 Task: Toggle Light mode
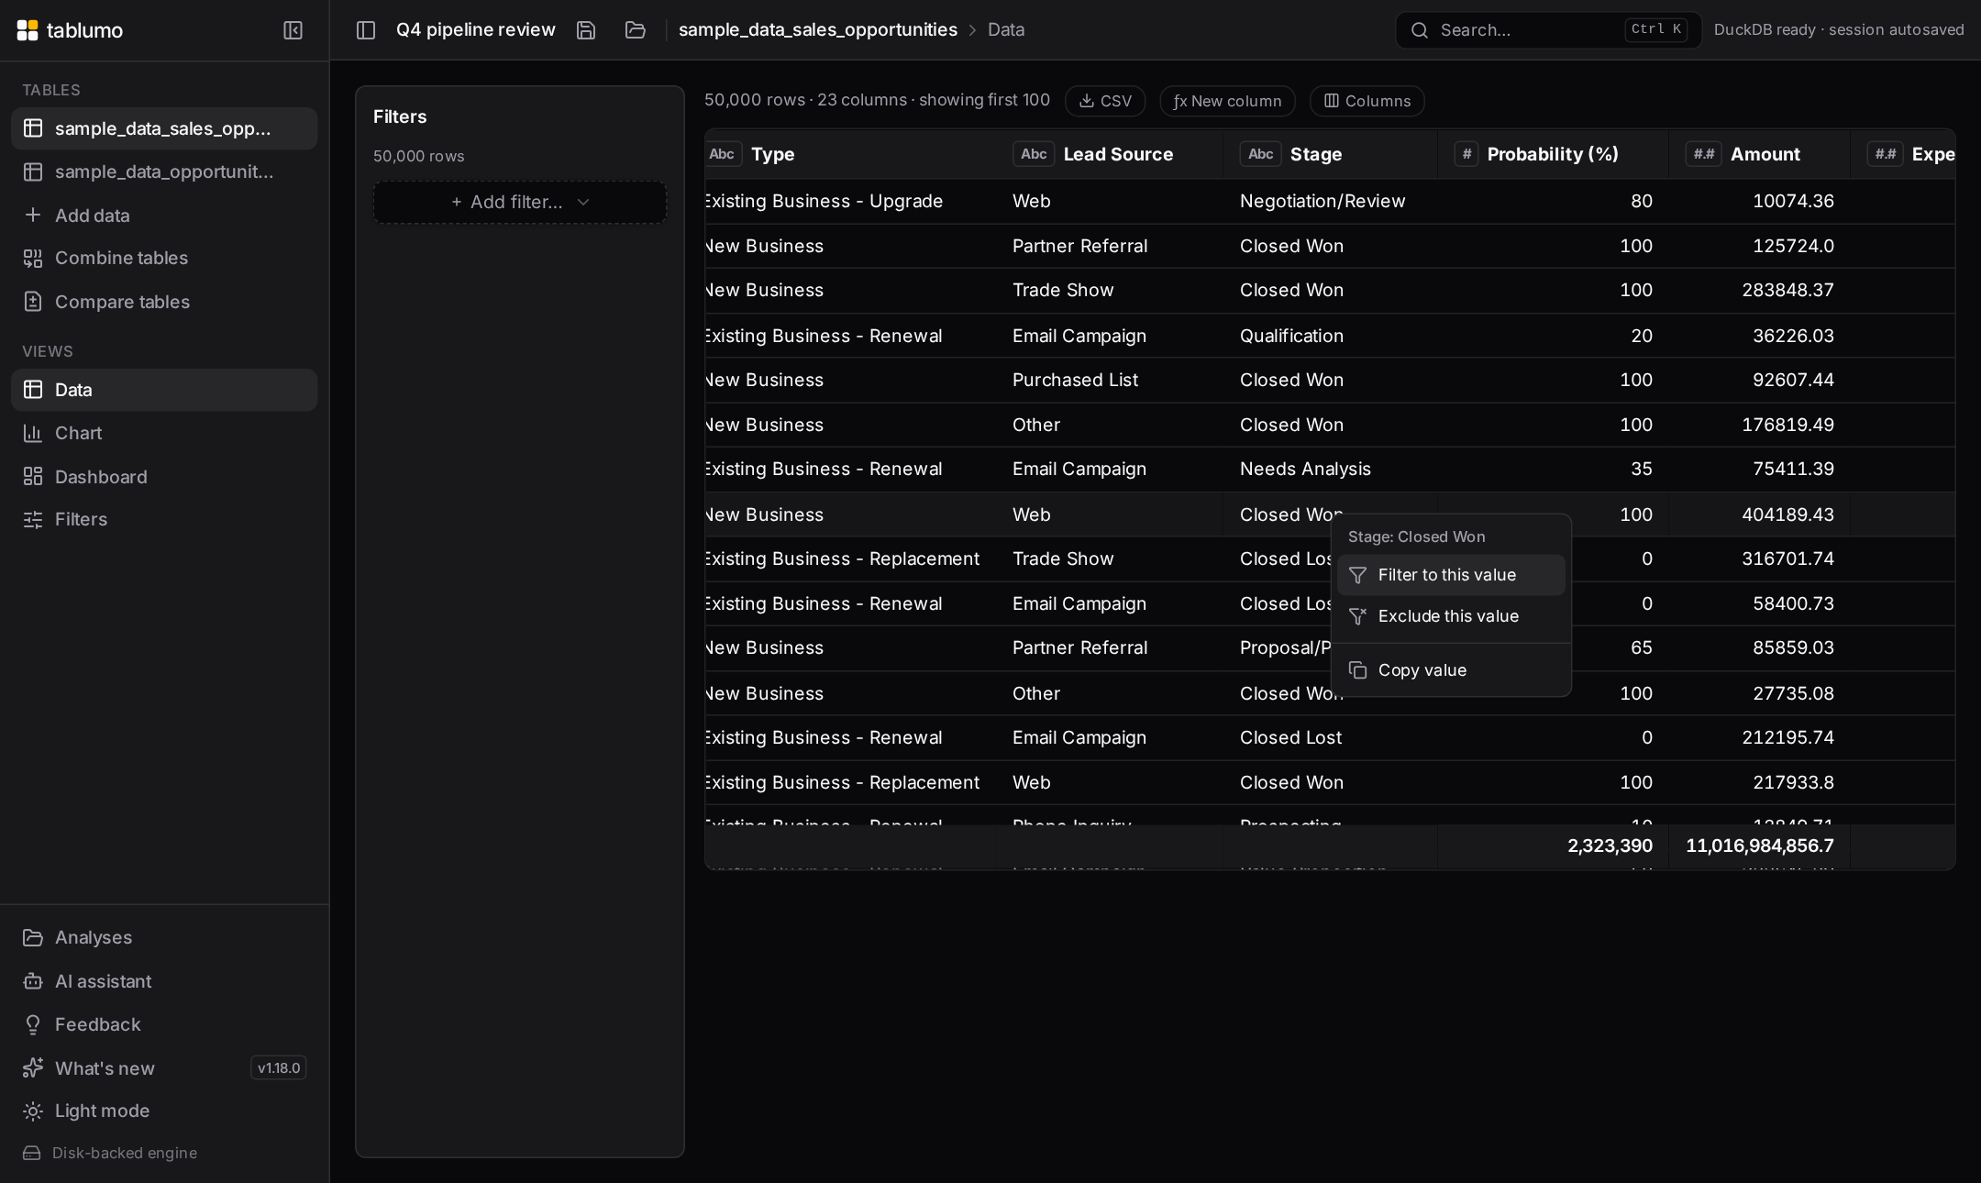[164, 1111]
